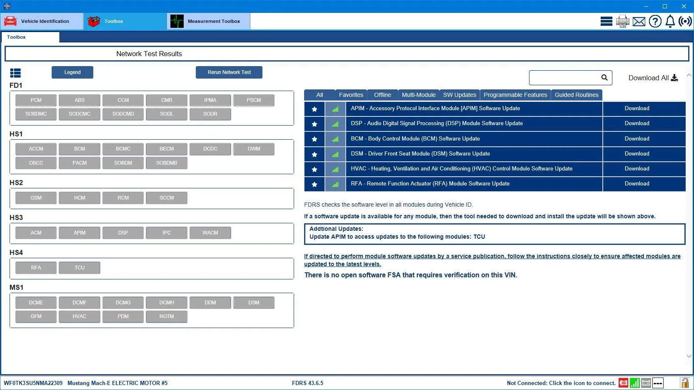Toggle the list view icon beside Legend
The height and width of the screenshot is (390, 694).
[x=15, y=73]
